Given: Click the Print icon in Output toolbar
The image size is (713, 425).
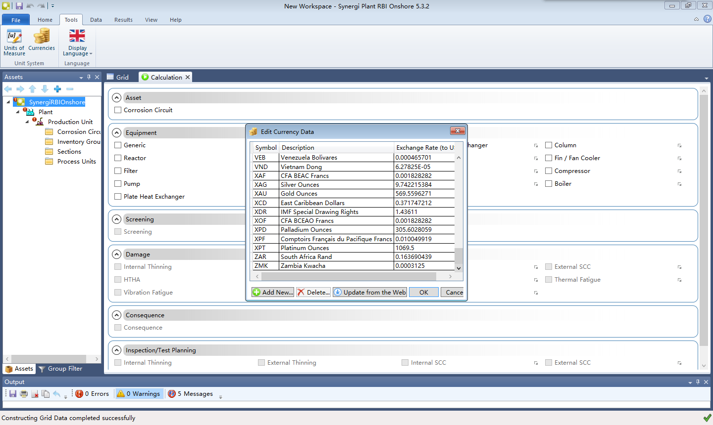Looking at the screenshot, I should click(24, 394).
